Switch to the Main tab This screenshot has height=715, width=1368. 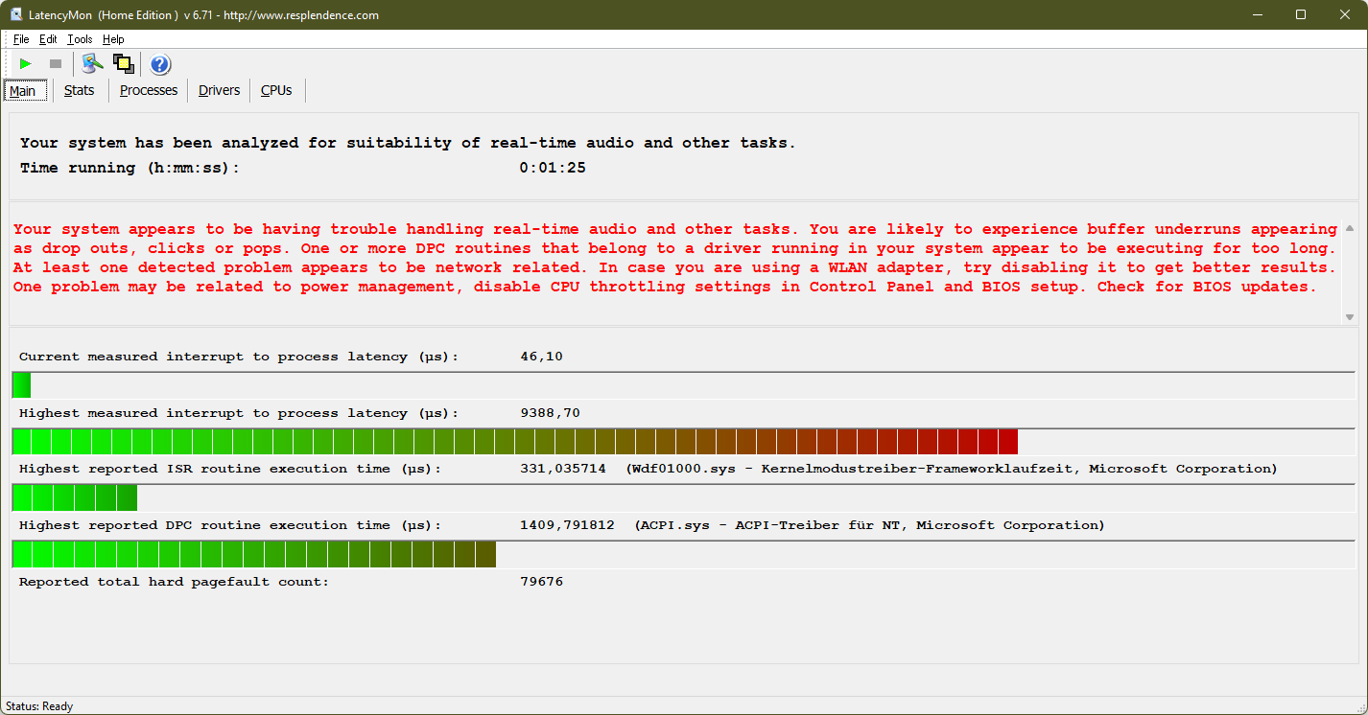pos(23,91)
